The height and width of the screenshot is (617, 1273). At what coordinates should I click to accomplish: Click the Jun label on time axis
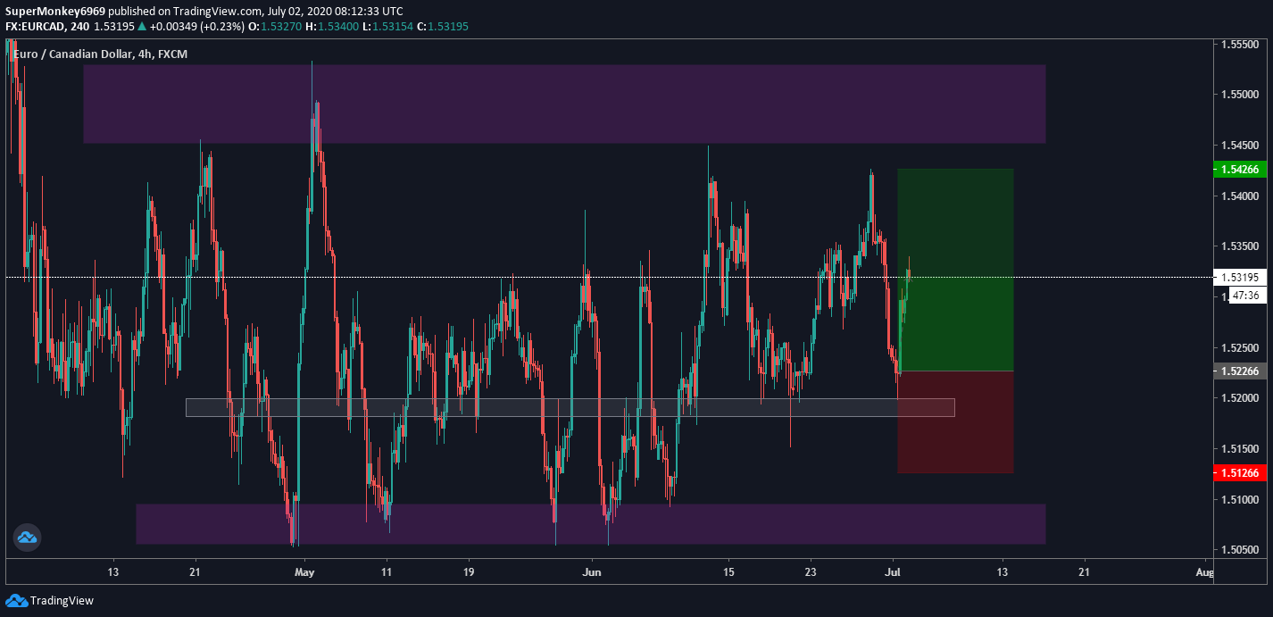coord(590,571)
